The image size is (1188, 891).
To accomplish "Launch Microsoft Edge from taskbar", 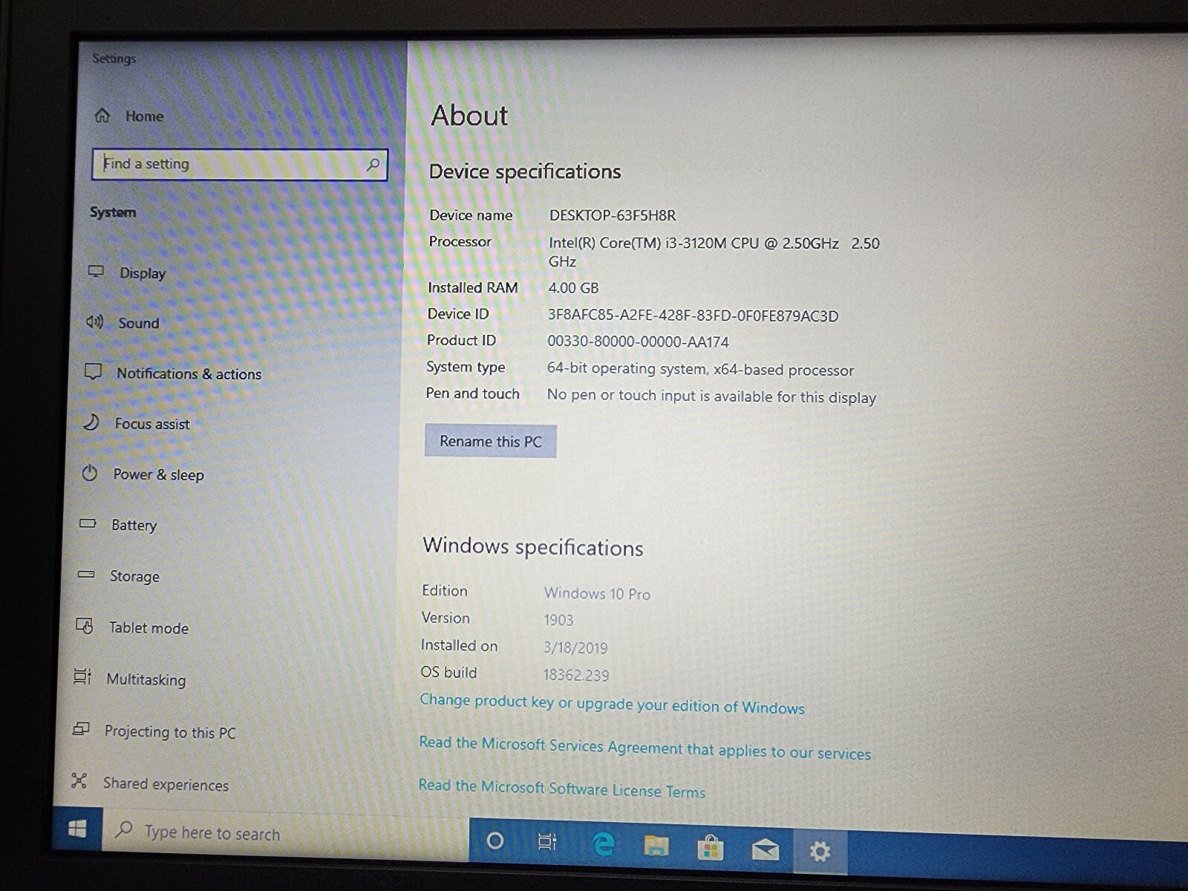I will 603,844.
